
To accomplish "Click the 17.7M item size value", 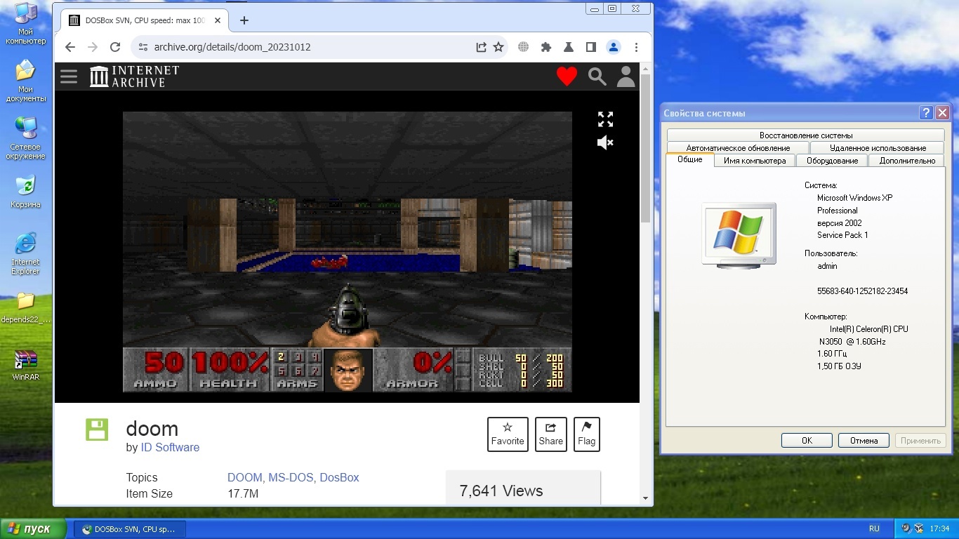I will (x=243, y=493).
